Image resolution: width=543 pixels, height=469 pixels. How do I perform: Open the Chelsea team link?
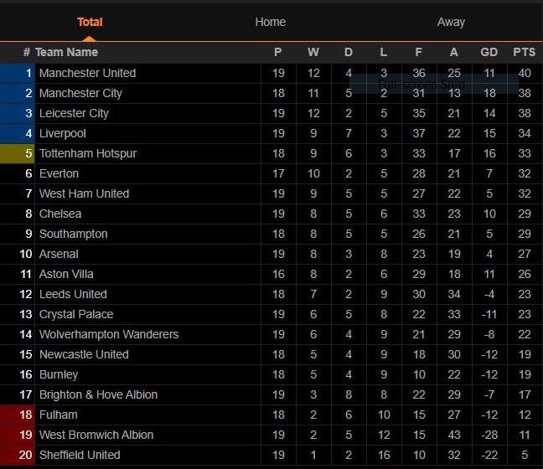click(60, 214)
